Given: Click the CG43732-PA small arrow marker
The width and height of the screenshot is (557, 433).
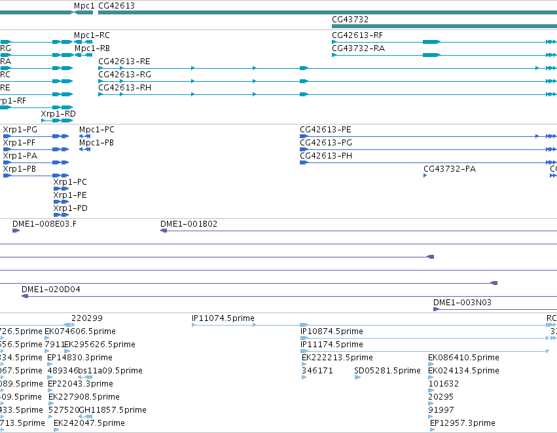Looking at the screenshot, I should 425,176.
